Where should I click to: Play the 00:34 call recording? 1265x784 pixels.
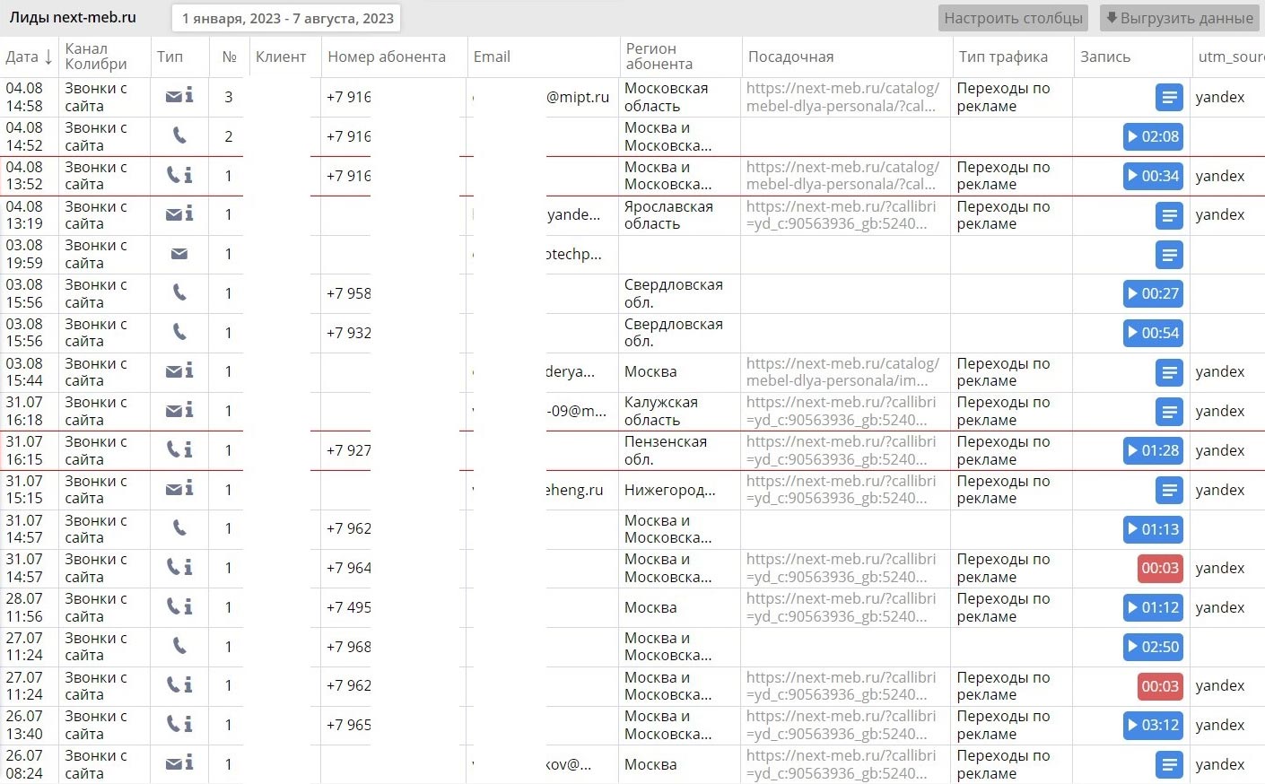point(1153,176)
